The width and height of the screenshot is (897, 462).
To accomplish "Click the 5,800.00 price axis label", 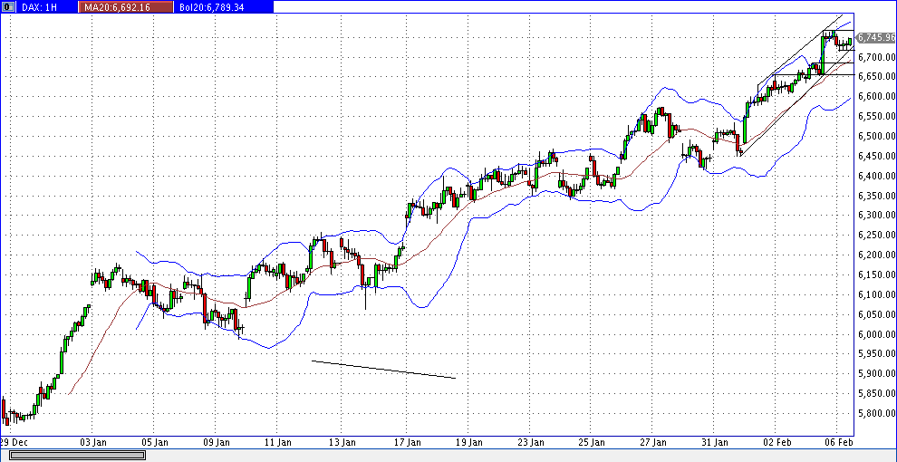I will tap(877, 413).
